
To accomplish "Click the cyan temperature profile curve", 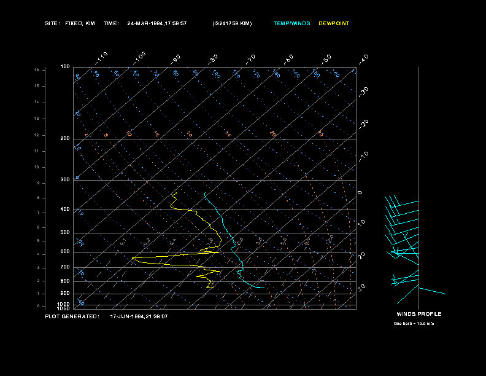I will [x=229, y=233].
